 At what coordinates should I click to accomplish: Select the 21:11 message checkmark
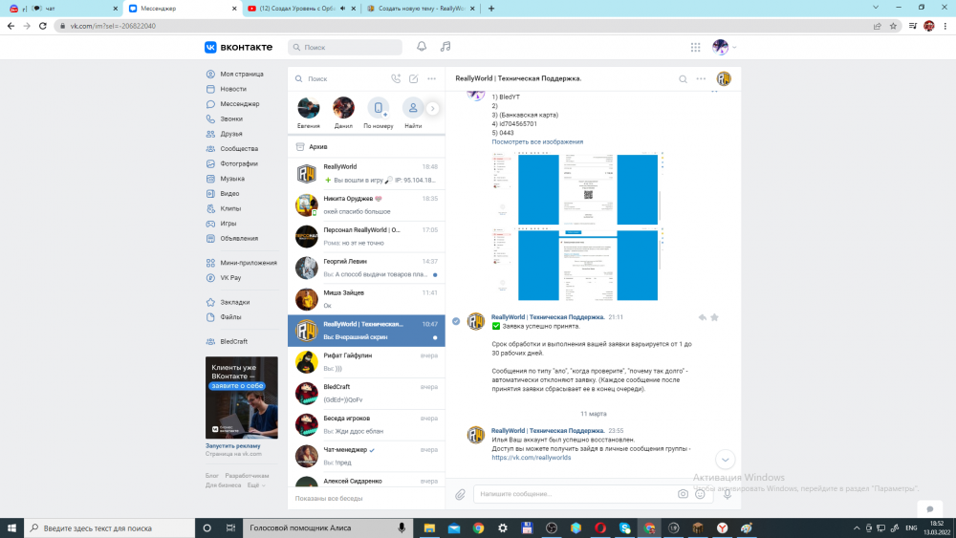click(456, 321)
